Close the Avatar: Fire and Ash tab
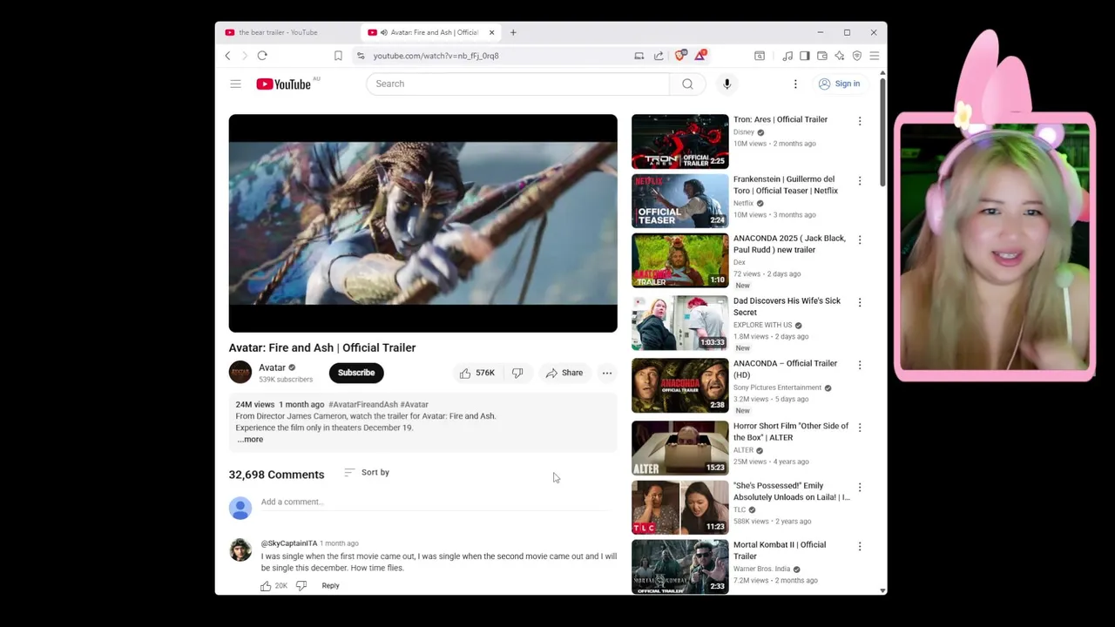Viewport: 1115px width, 627px height. (491, 32)
